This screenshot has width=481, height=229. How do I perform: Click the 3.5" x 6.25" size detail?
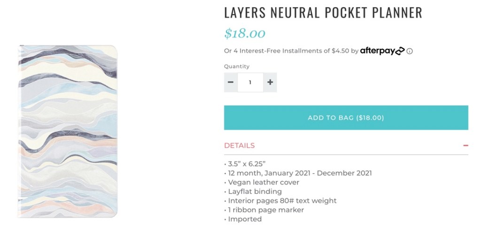coord(245,164)
